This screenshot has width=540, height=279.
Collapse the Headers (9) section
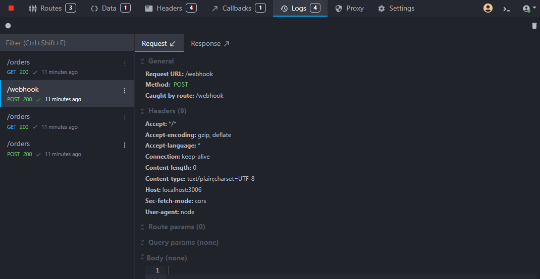[x=143, y=111]
